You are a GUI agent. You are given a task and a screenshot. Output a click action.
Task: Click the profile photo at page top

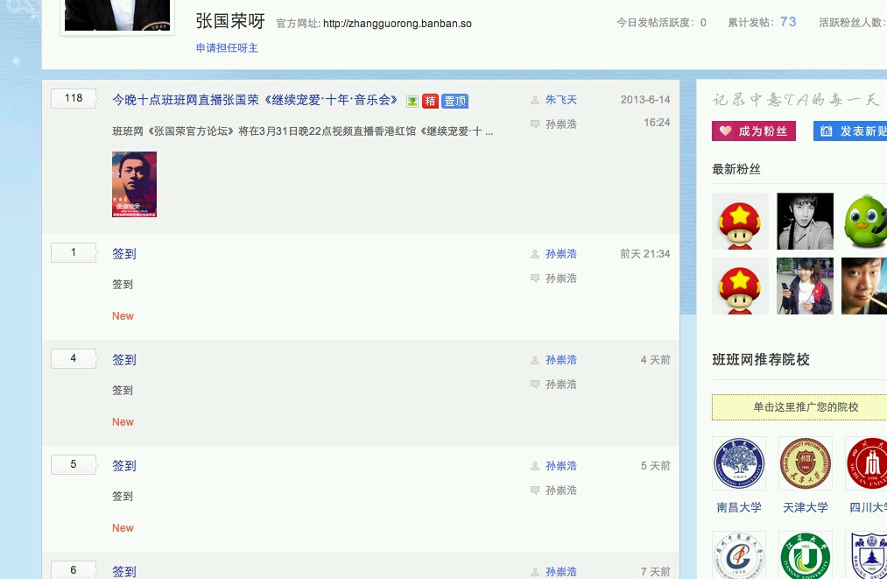point(117,15)
